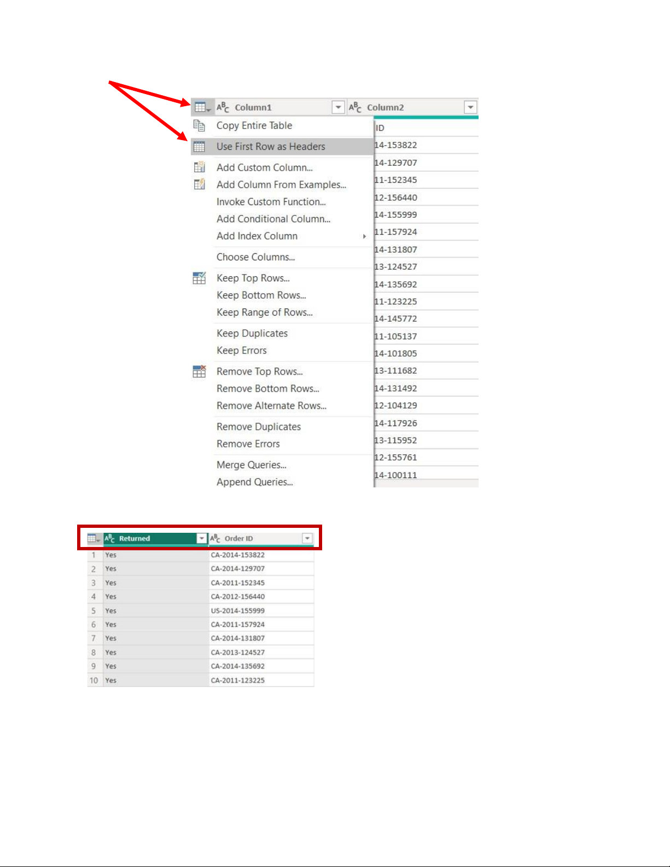The height and width of the screenshot is (867, 670).
Task: Click the Add Column From Examples icon
Action: 199,184
